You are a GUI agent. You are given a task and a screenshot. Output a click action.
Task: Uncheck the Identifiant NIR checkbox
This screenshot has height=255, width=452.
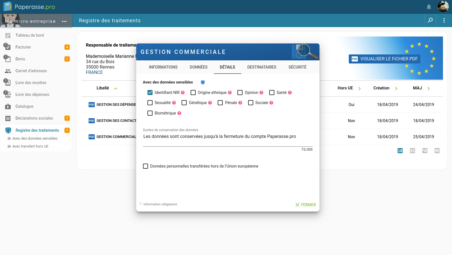[x=150, y=92]
